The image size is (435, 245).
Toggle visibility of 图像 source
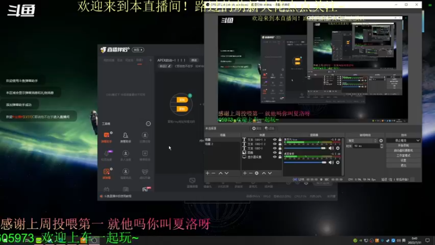coord(275,153)
